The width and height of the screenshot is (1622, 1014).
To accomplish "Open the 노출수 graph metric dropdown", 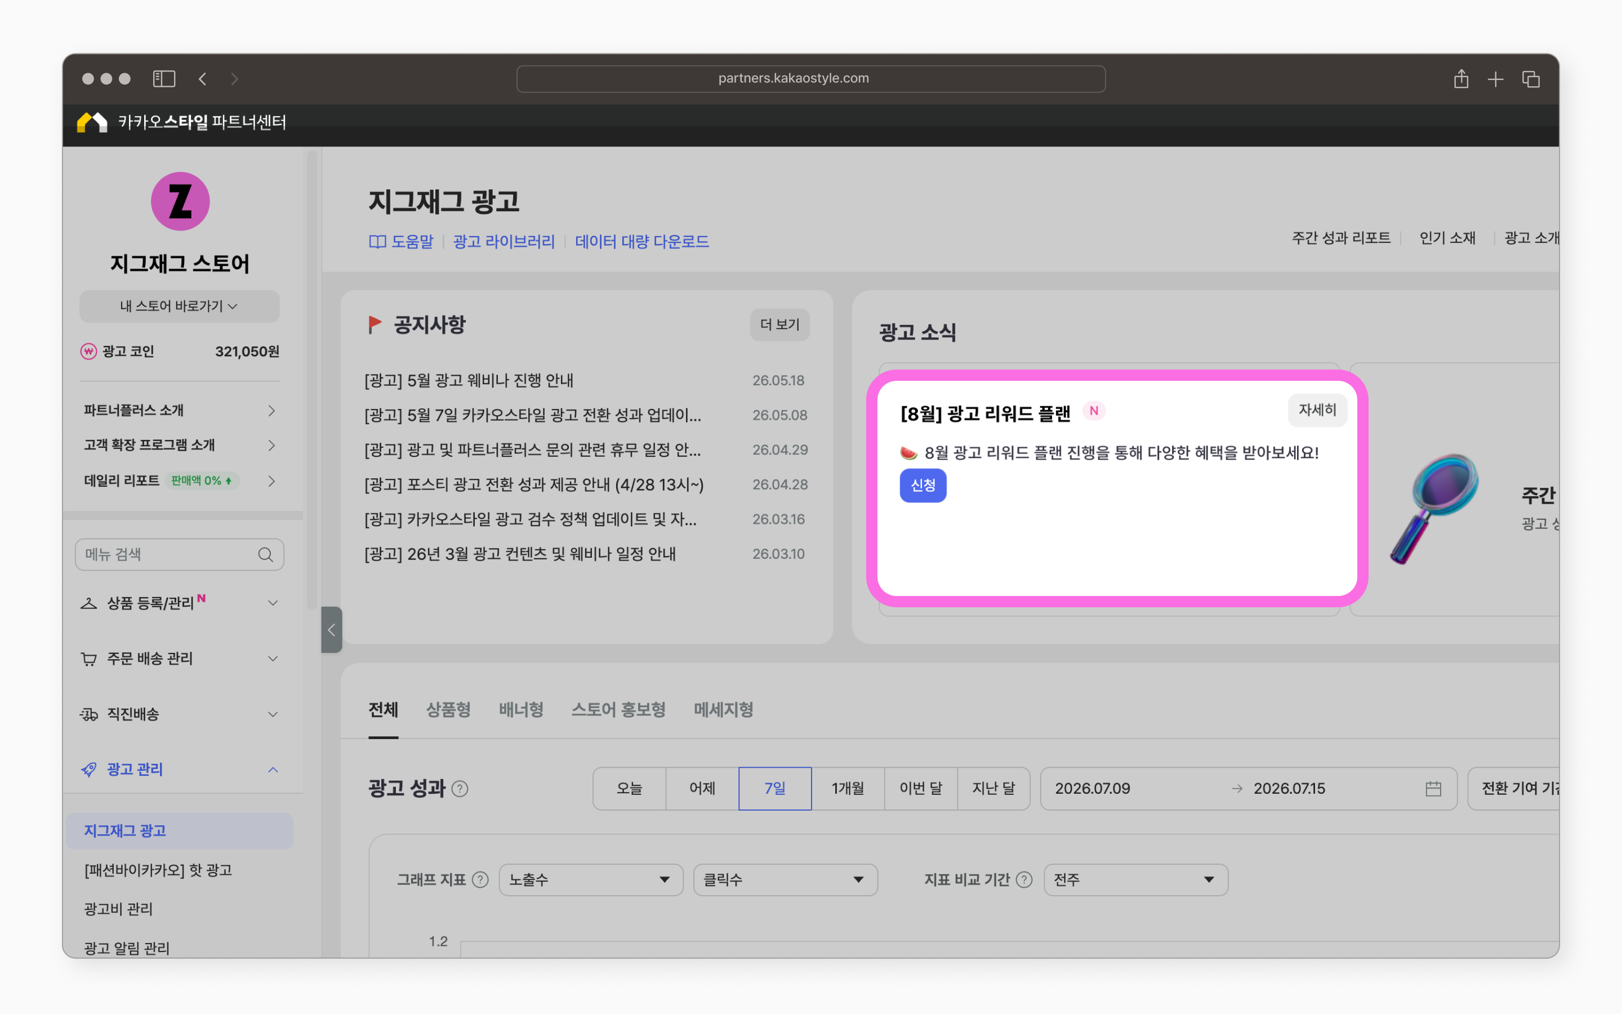I will pyautogui.click(x=590, y=880).
